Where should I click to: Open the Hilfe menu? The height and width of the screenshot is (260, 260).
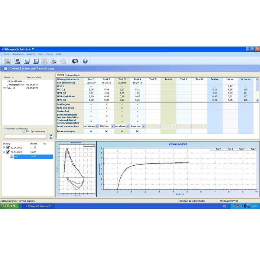59,54
